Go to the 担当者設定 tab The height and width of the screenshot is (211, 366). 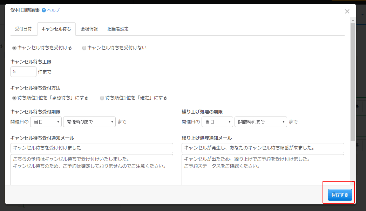[x=118, y=29]
